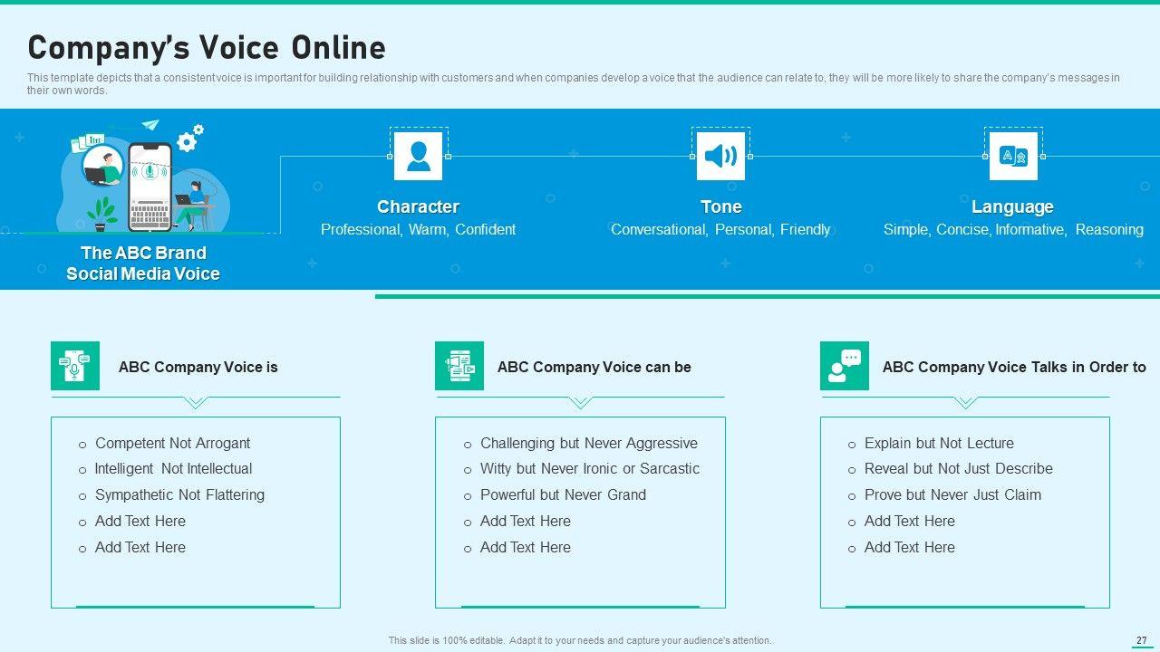1160x652 pixels.
Task: Select the Tone speaker icon
Action: tap(720, 156)
